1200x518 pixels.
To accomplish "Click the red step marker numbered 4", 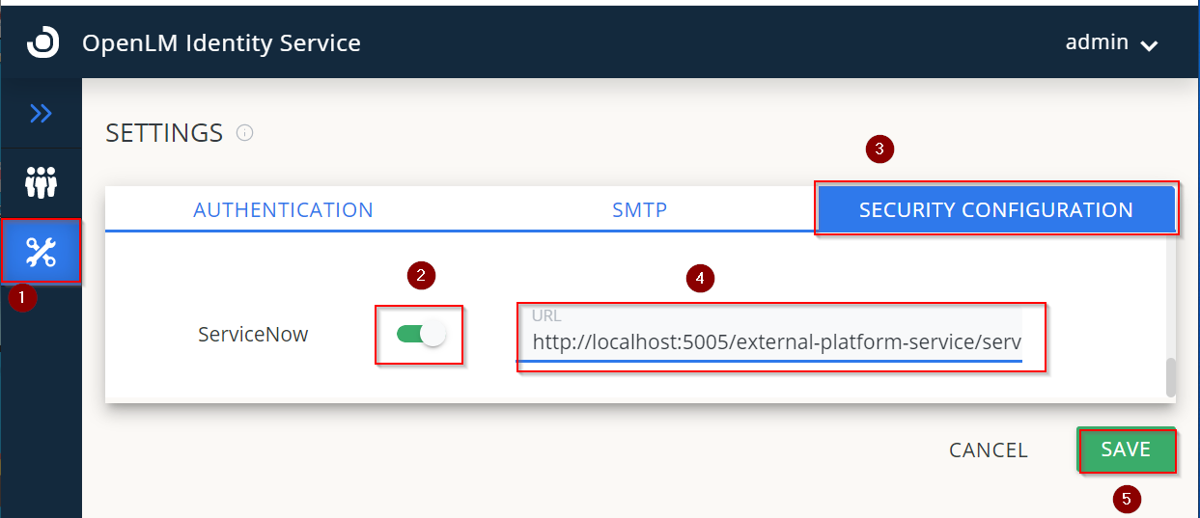I will 700,279.
